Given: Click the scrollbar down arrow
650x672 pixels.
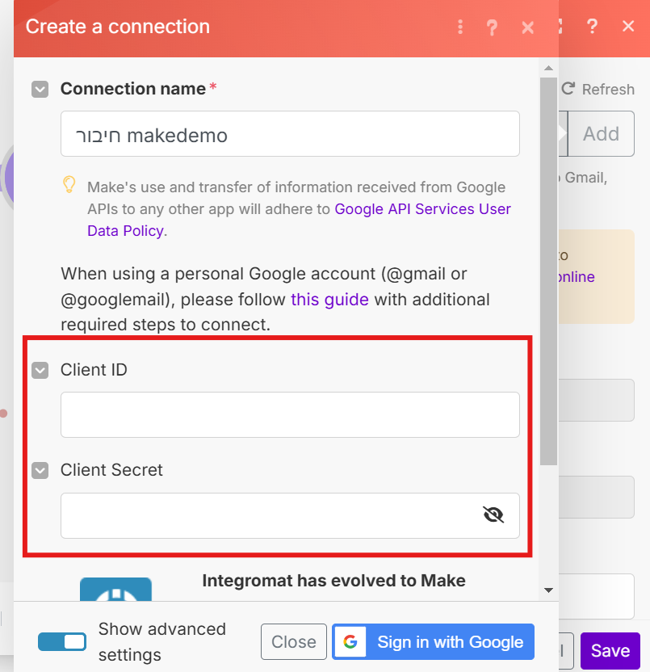Looking at the screenshot, I should pyautogui.click(x=548, y=590).
